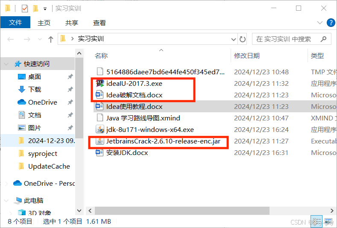
Task: Select the jdk-8u171-windows-x64.exe installer icon
Action: point(100,129)
